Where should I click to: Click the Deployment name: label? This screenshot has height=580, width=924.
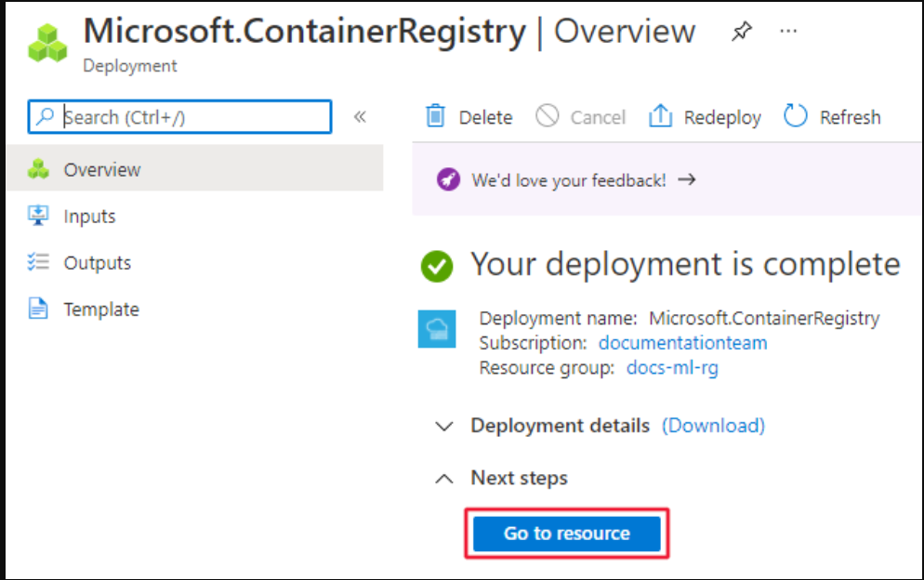(558, 318)
